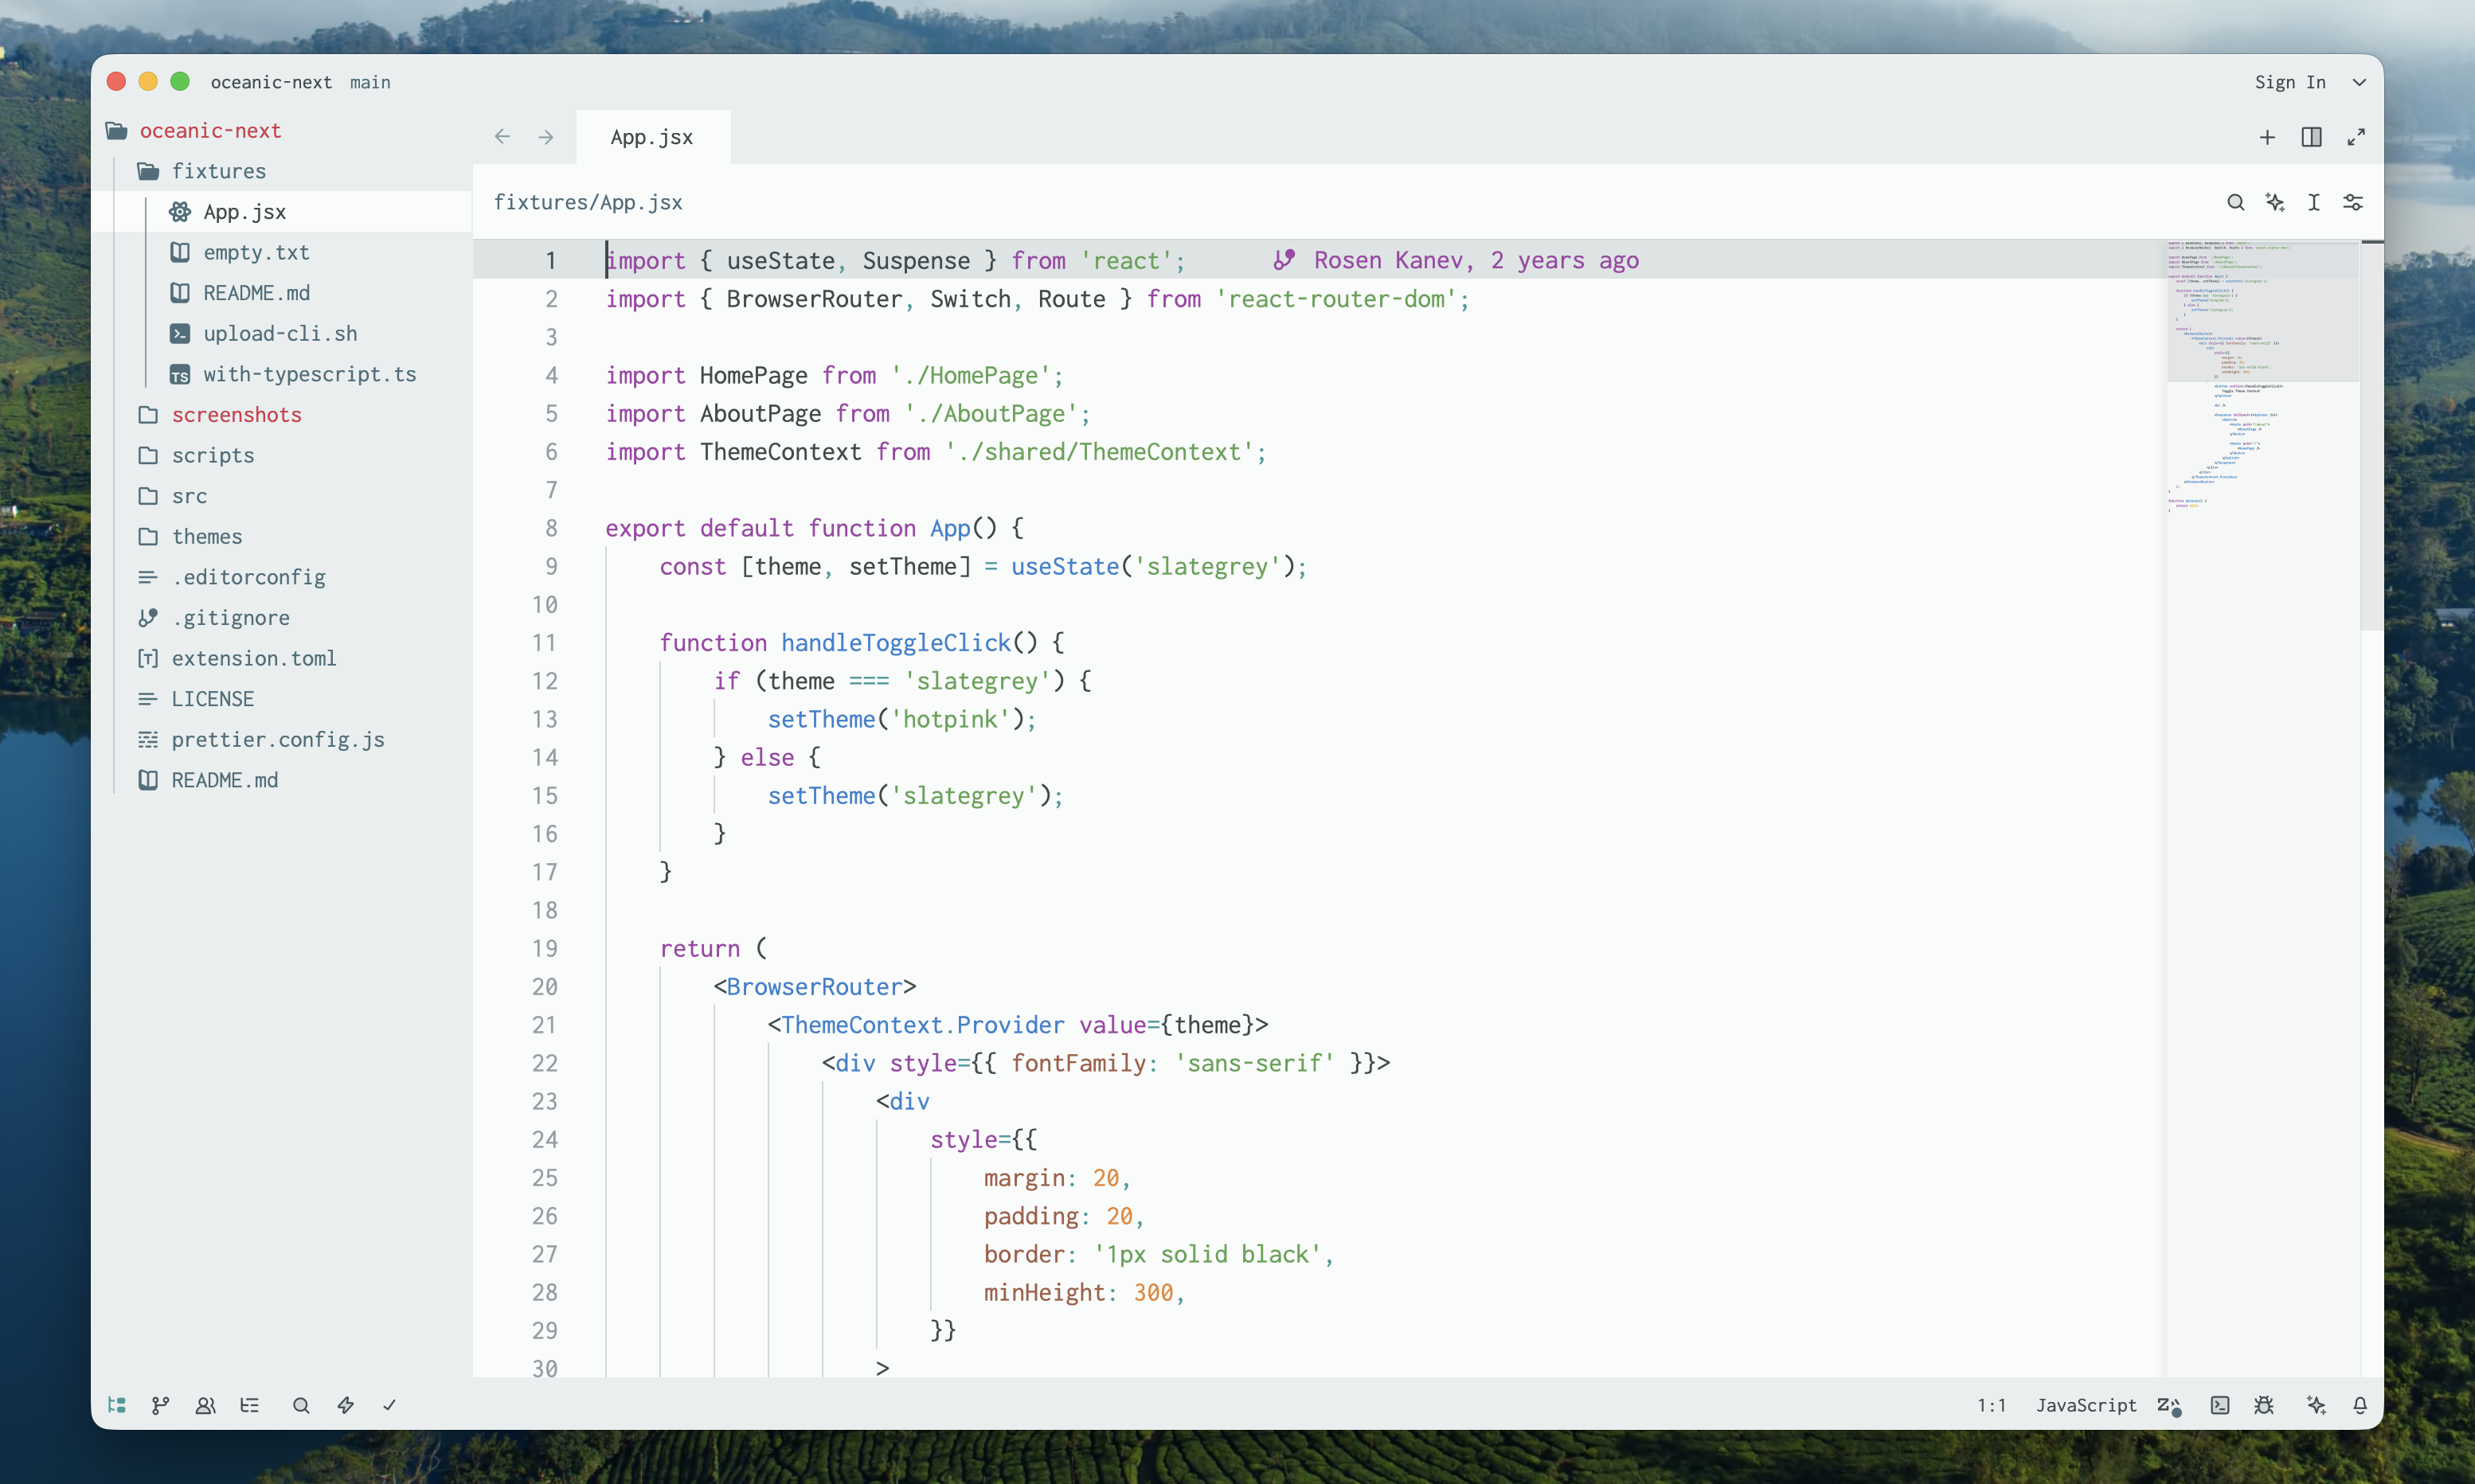Click the checkmark diagnostics icon

click(390, 1405)
